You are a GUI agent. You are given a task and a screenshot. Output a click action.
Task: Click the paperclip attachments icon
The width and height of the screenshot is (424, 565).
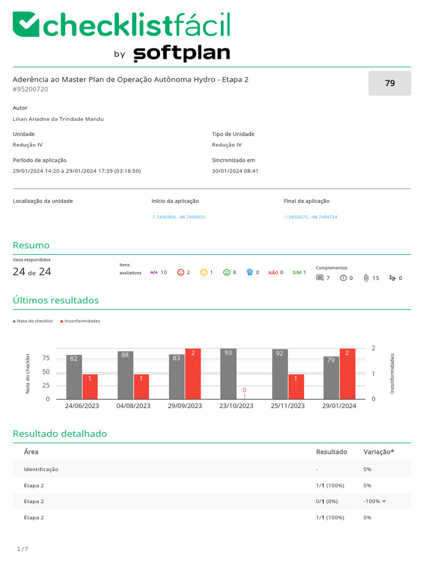[367, 278]
